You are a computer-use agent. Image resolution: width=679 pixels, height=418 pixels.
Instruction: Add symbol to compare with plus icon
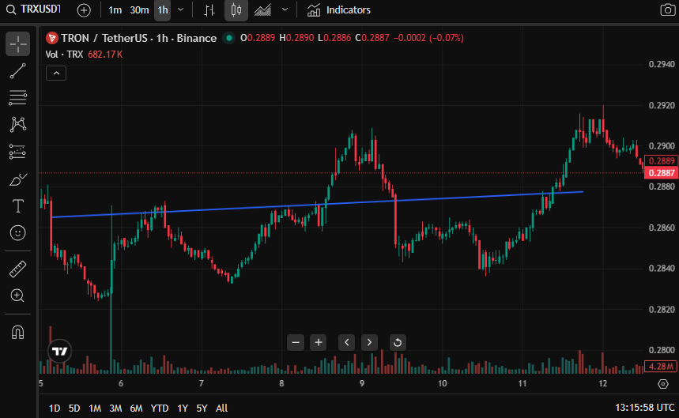[x=84, y=10]
